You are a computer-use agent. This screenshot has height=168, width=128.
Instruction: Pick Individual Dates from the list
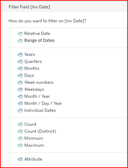pyautogui.click(x=40, y=110)
